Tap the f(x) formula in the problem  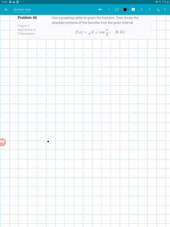click(x=93, y=32)
